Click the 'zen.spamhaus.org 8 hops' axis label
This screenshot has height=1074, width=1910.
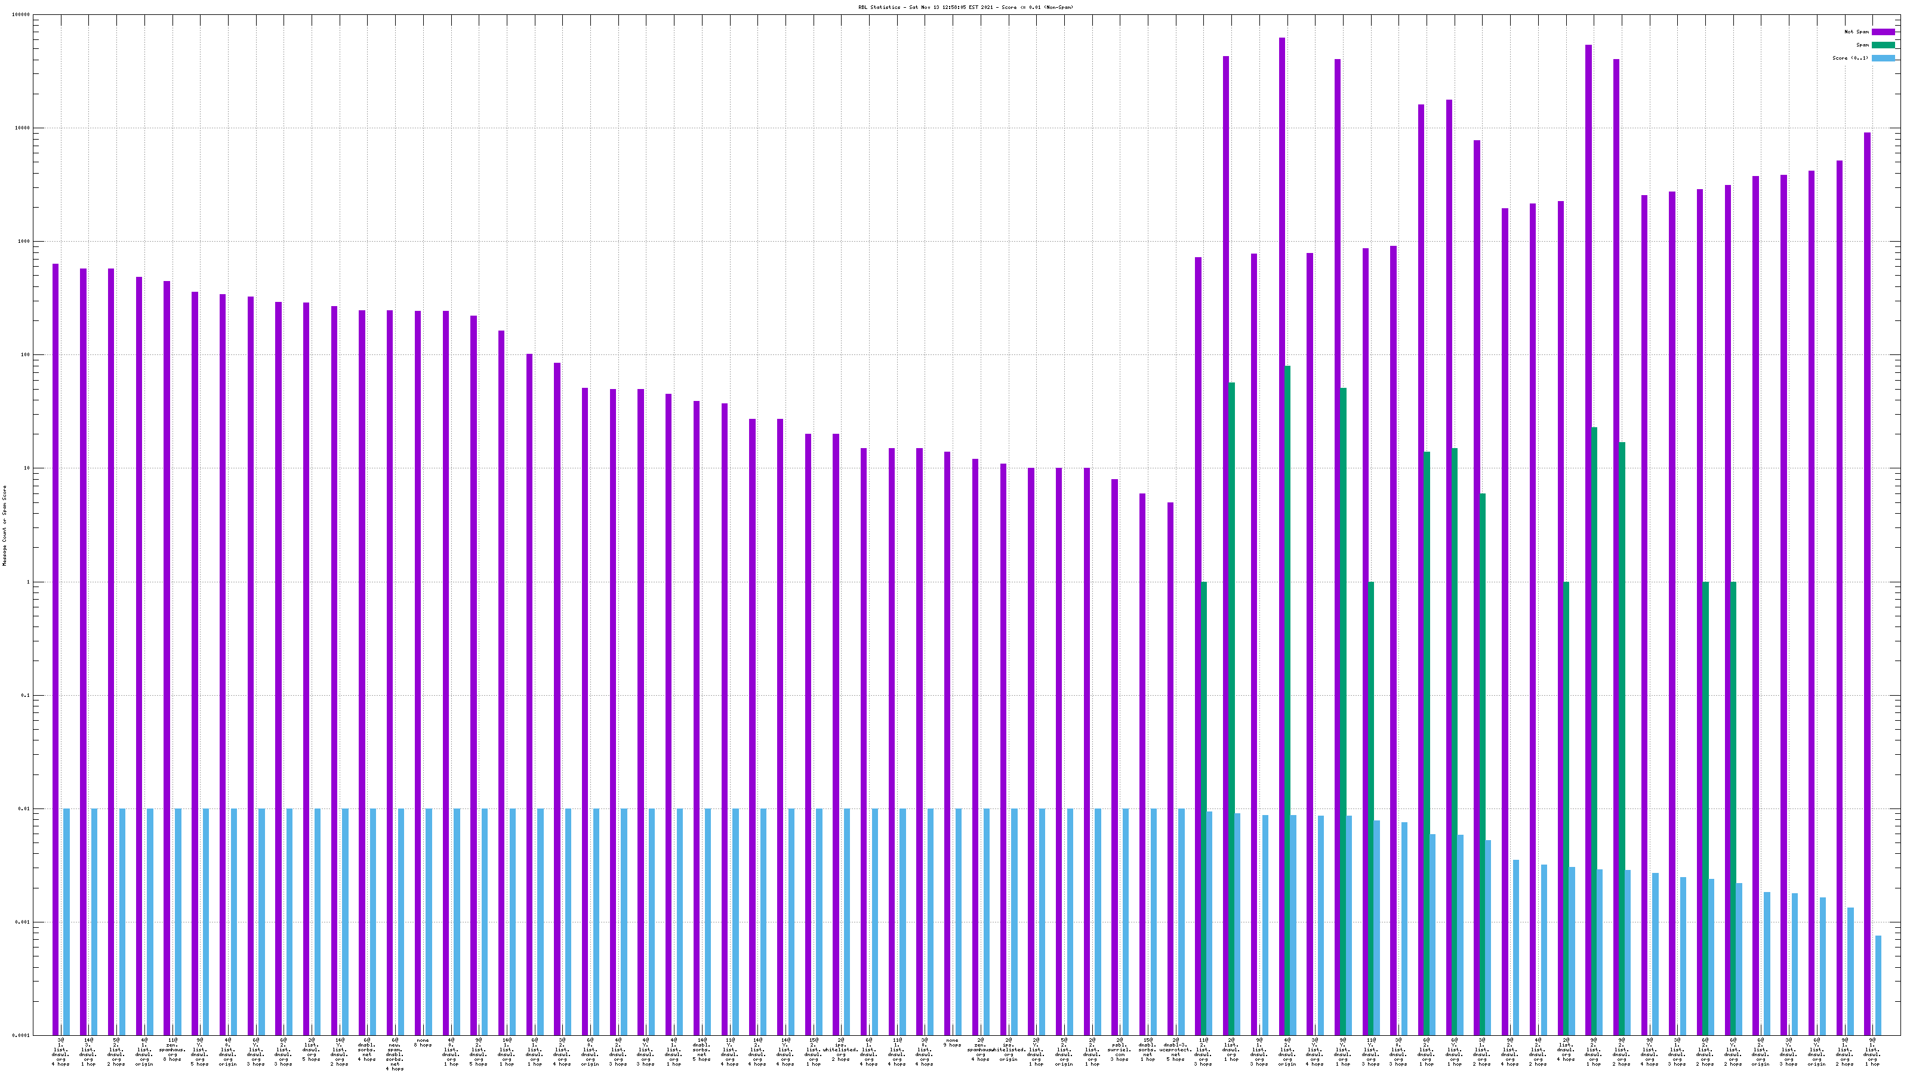(x=172, y=1050)
